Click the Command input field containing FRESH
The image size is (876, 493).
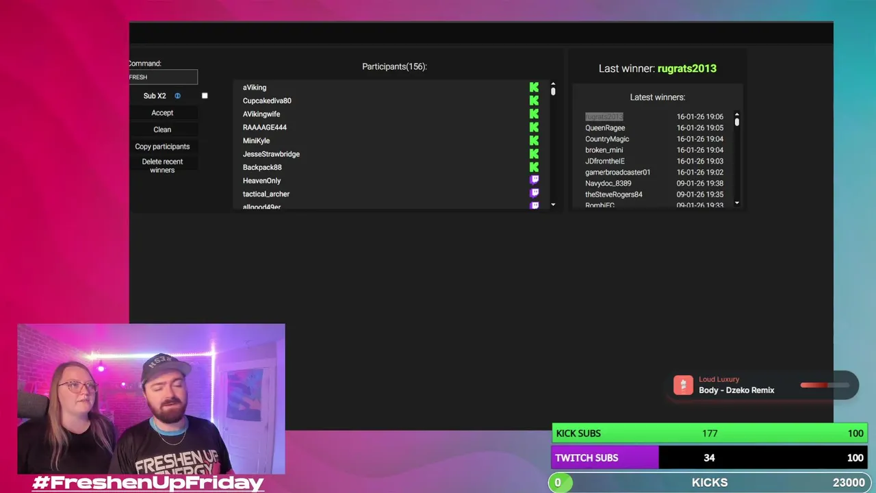point(163,77)
